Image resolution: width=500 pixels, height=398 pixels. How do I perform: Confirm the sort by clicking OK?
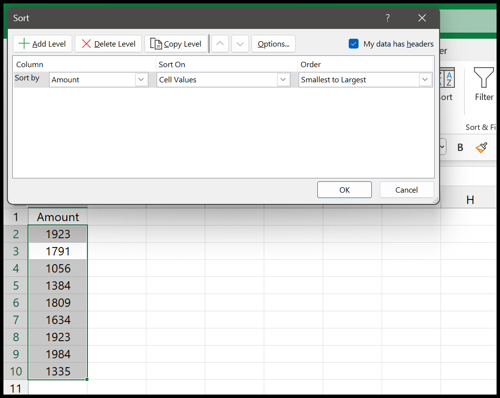(x=344, y=190)
